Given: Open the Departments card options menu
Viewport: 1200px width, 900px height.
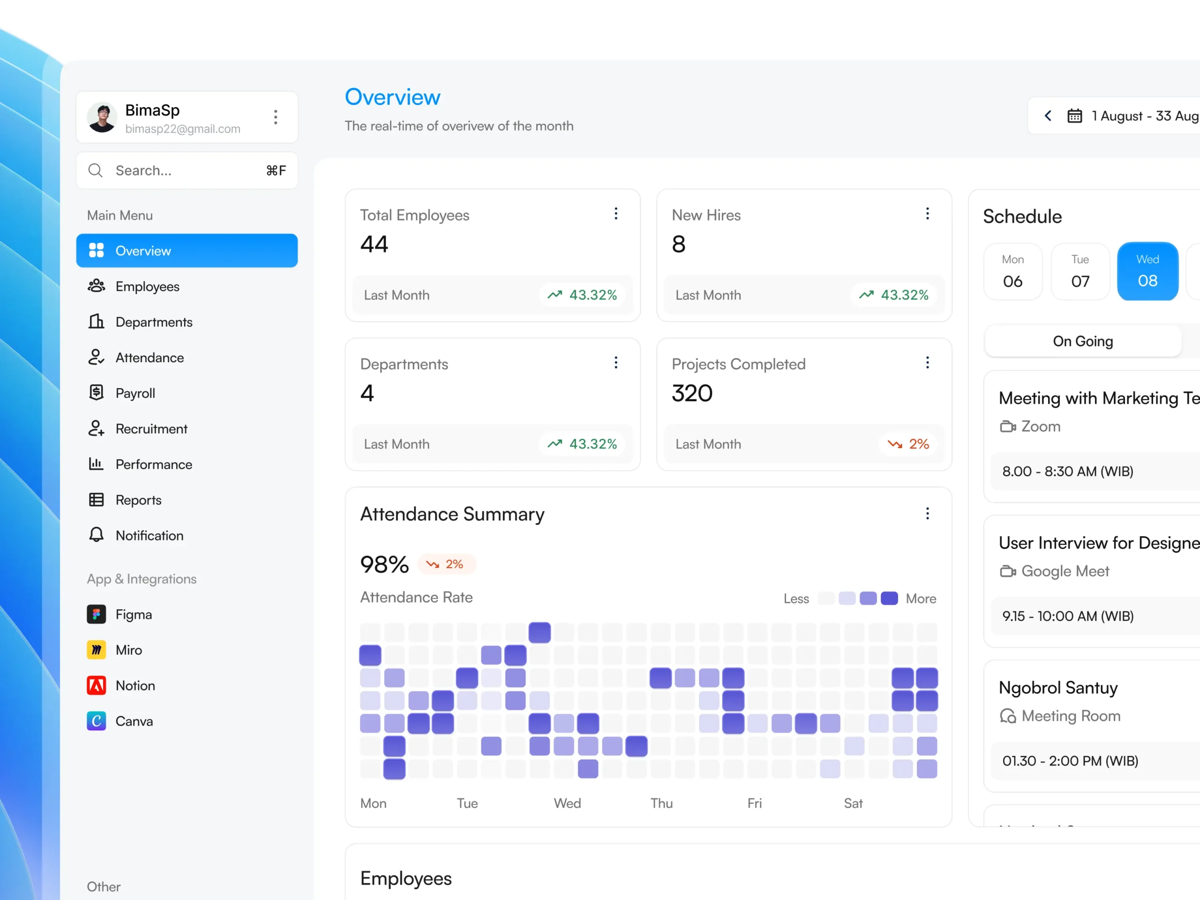Looking at the screenshot, I should click(x=616, y=362).
